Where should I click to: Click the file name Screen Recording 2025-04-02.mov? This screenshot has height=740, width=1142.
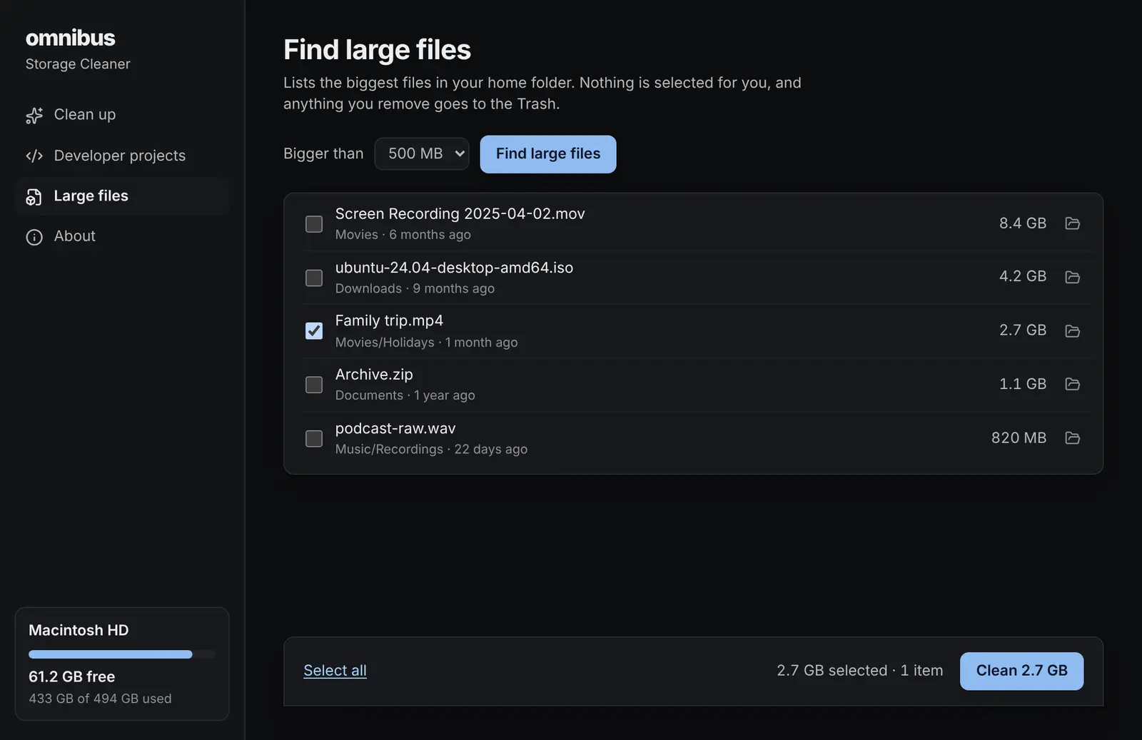click(460, 213)
